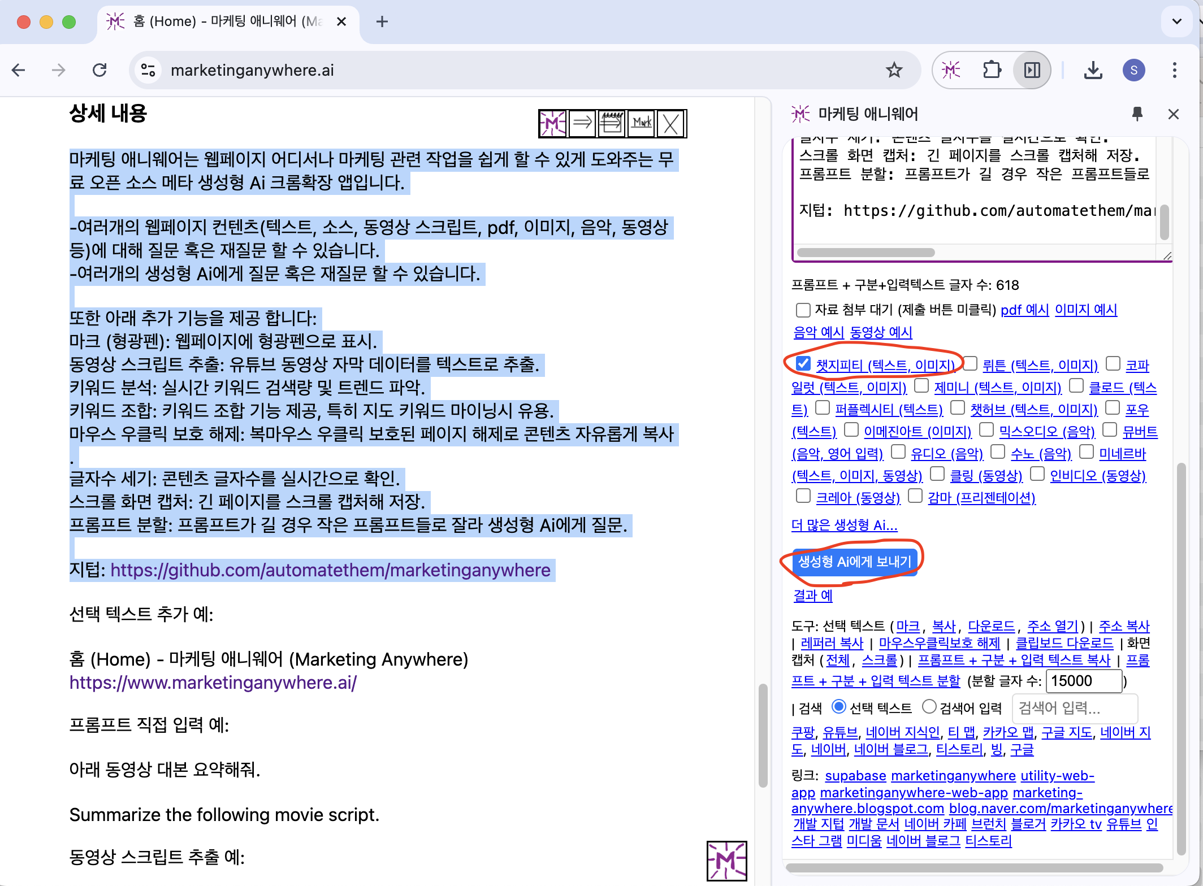This screenshot has width=1203, height=886.
Task: Click 클립보드 다운로드 link
Action: (x=1064, y=643)
